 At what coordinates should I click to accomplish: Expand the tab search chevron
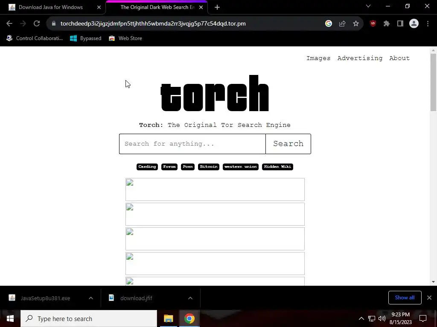368,6
